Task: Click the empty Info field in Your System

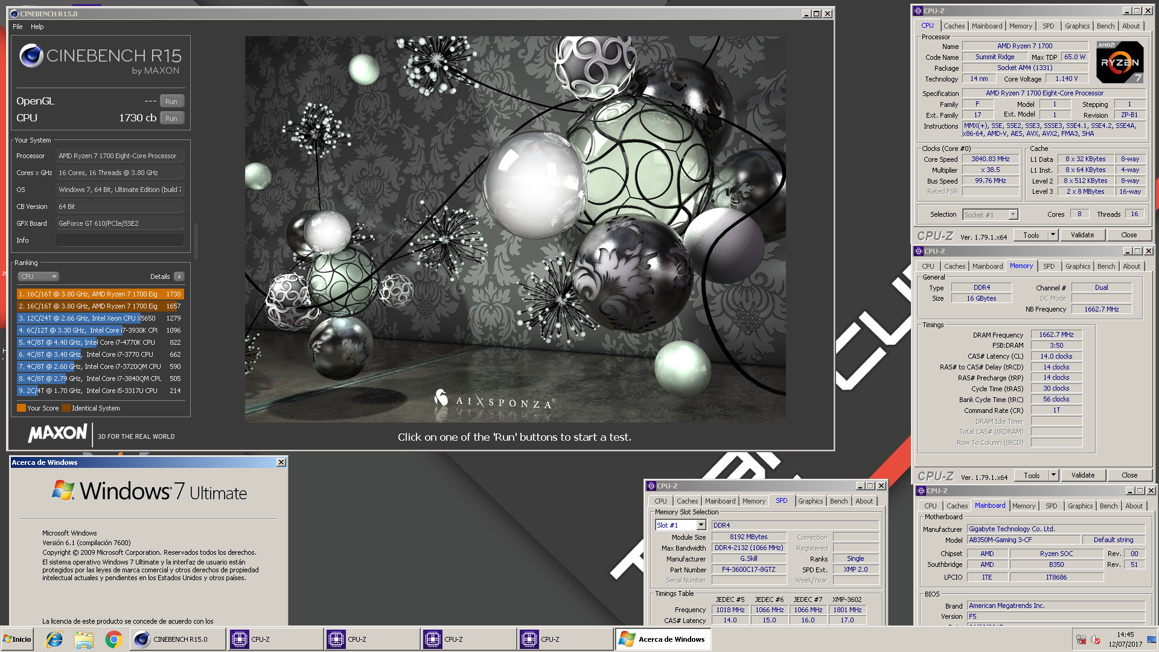Action: pyautogui.click(x=120, y=240)
